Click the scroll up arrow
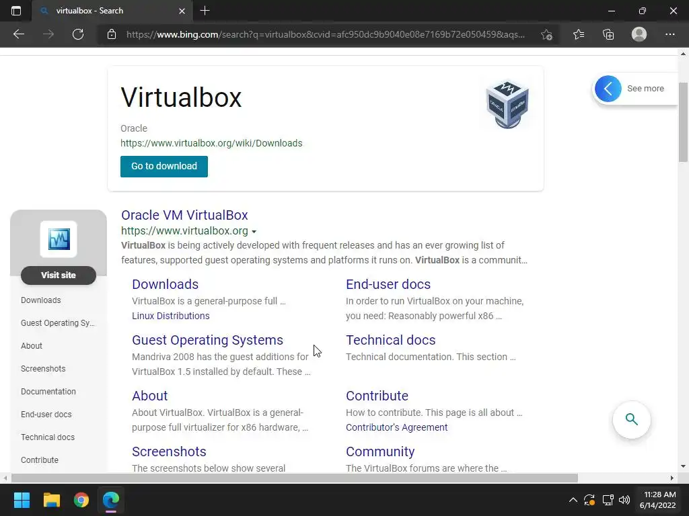689x516 pixels. (684, 54)
